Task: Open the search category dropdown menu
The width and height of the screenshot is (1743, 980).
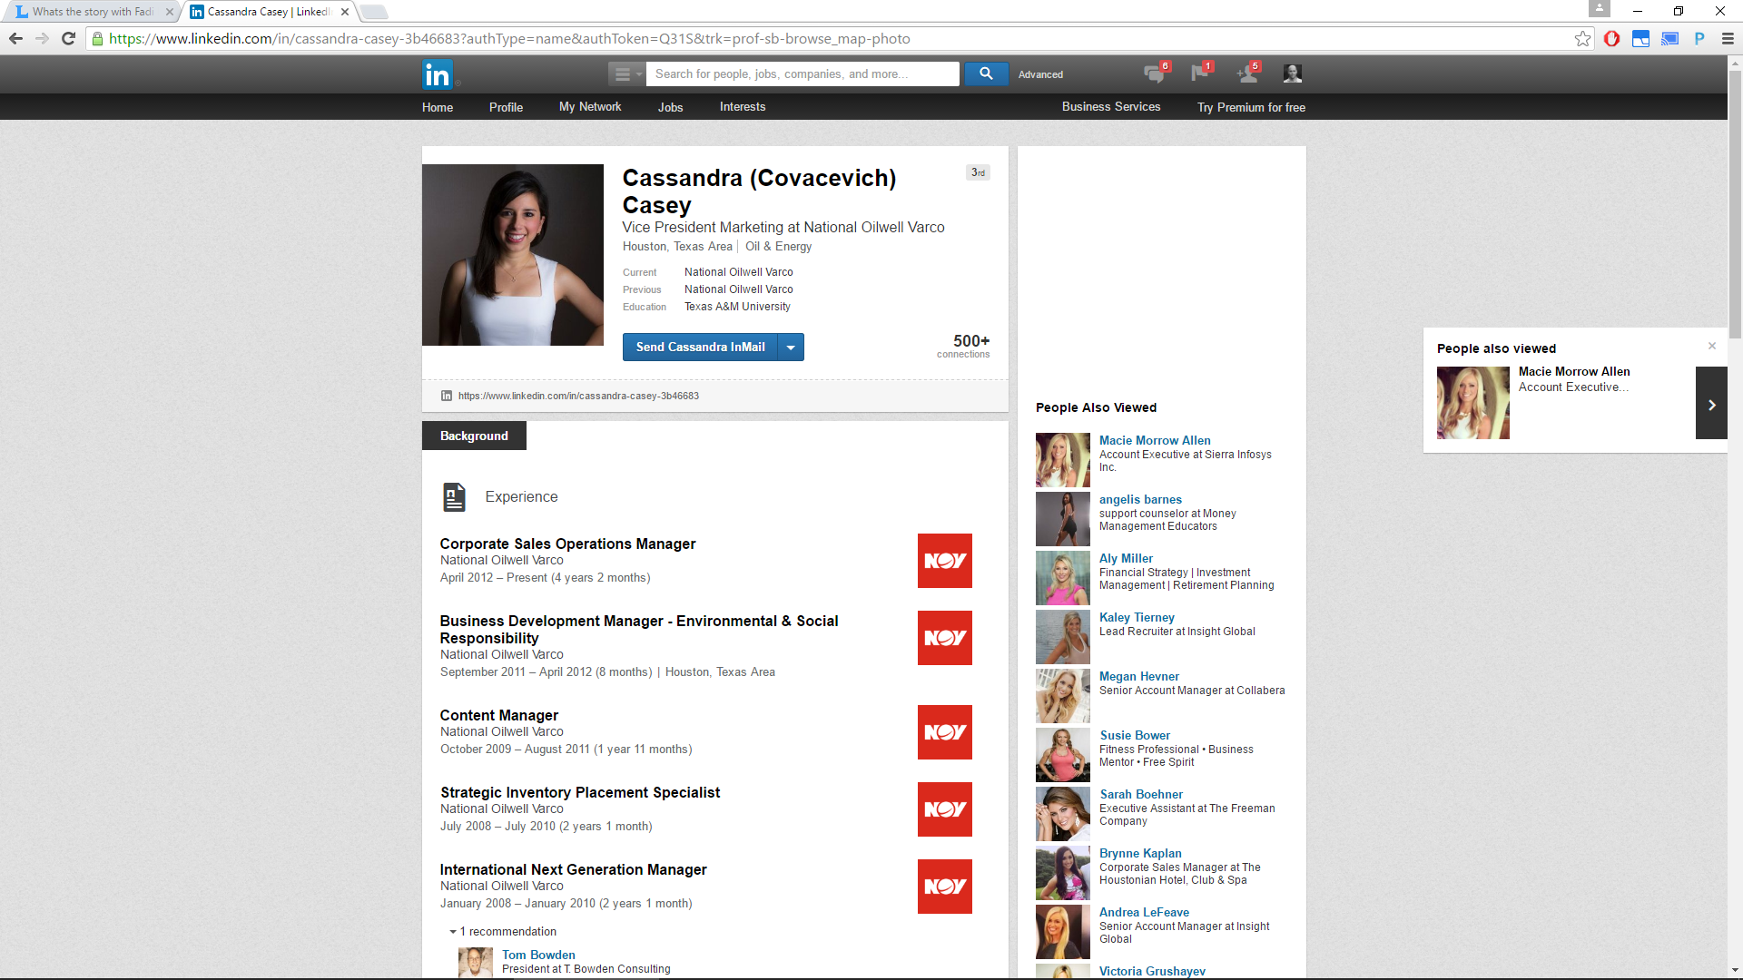Action: pos(625,74)
